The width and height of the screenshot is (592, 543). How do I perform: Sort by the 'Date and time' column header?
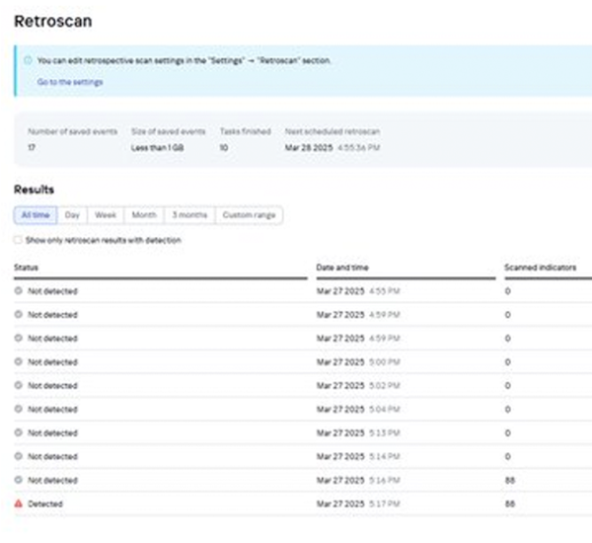click(342, 268)
